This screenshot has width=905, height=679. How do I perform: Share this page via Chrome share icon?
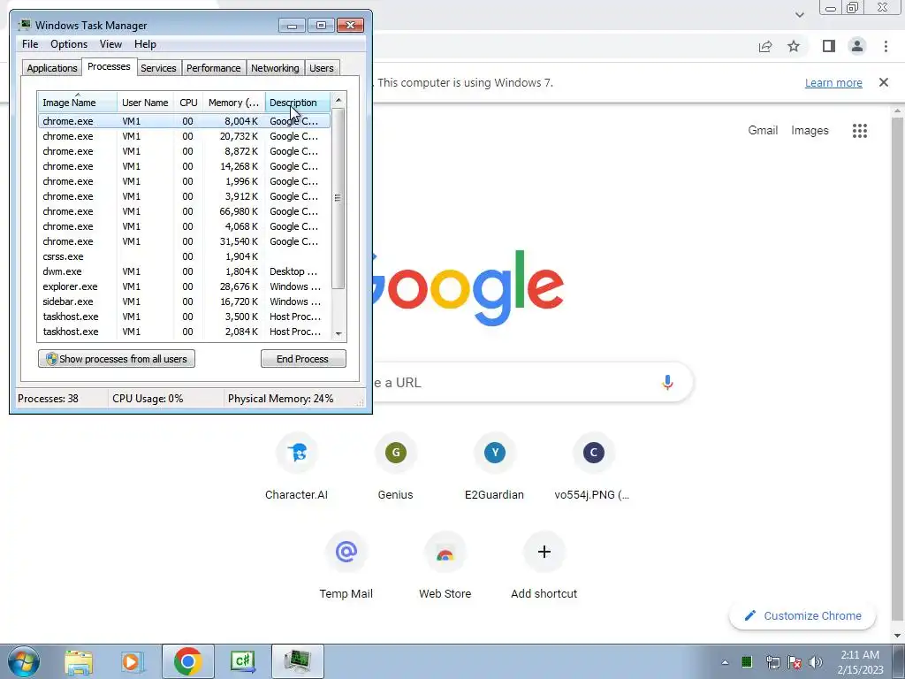pyautogui.click(x=765, y=47)
